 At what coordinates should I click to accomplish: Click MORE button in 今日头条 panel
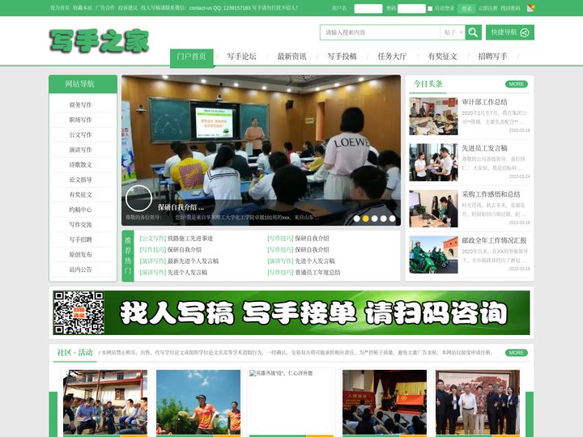(x=517, y=84)
